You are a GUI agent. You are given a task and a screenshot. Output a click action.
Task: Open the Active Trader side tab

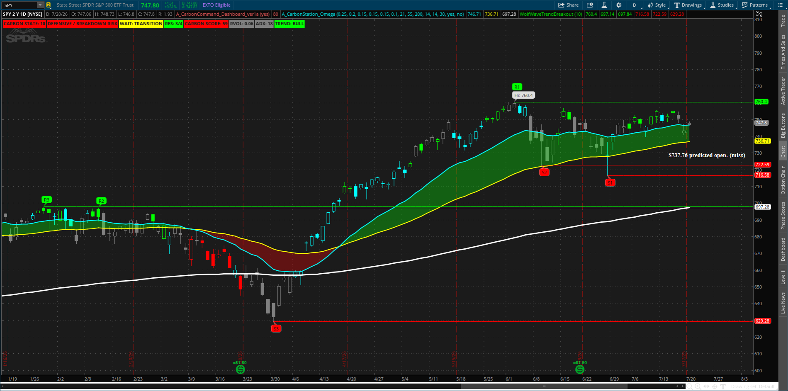point(783,91)
